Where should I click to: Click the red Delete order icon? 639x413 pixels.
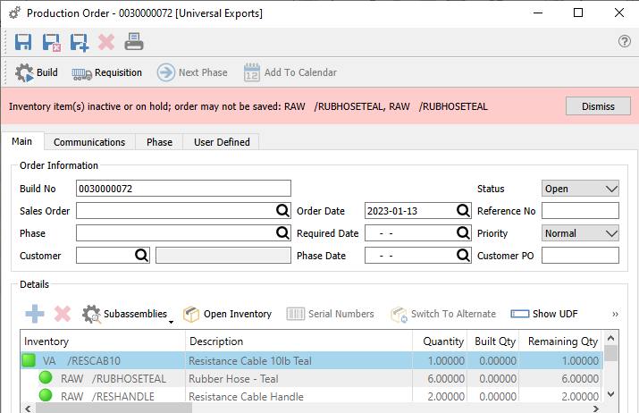click(106, 42)
